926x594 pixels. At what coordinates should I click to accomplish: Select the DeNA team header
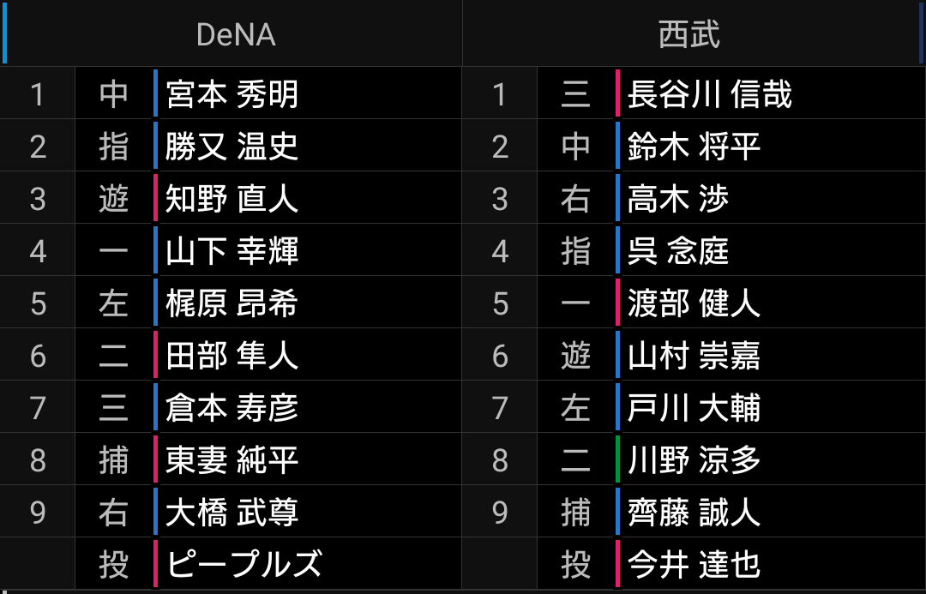point(236,34)
